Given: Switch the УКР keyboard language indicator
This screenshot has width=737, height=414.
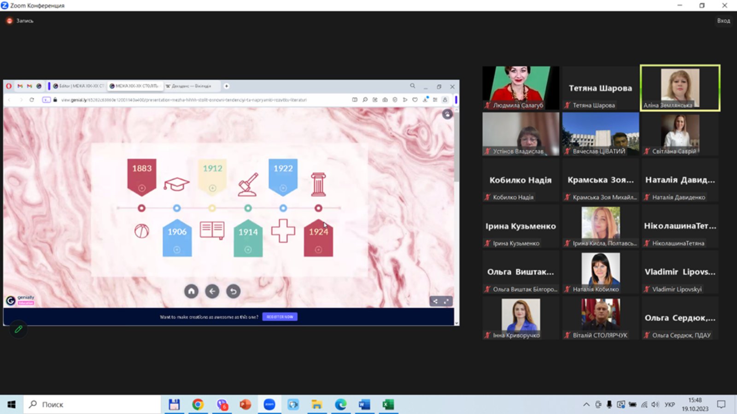Looking at the screenshot, I should click(x=669, y=404).
